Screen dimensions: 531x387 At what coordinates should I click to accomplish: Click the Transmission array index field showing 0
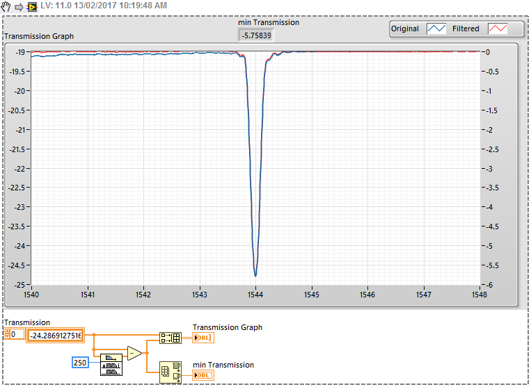pos(17,334)
